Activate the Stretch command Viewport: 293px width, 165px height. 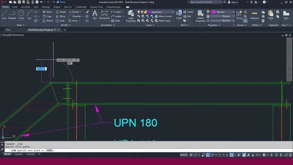[48, 21]
